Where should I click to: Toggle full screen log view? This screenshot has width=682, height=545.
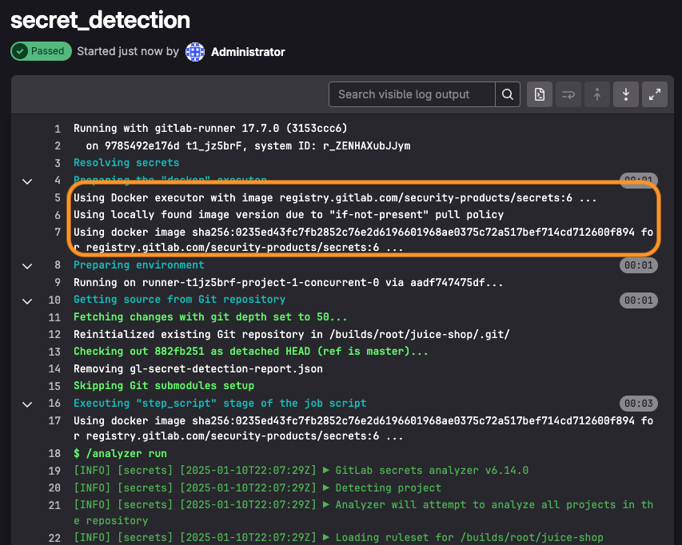click(x=655, y=94)
